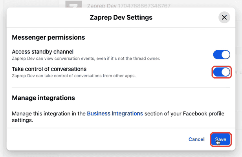Save the Messenger permission settings
Screen dimensions: 242x157
(221, 139)
